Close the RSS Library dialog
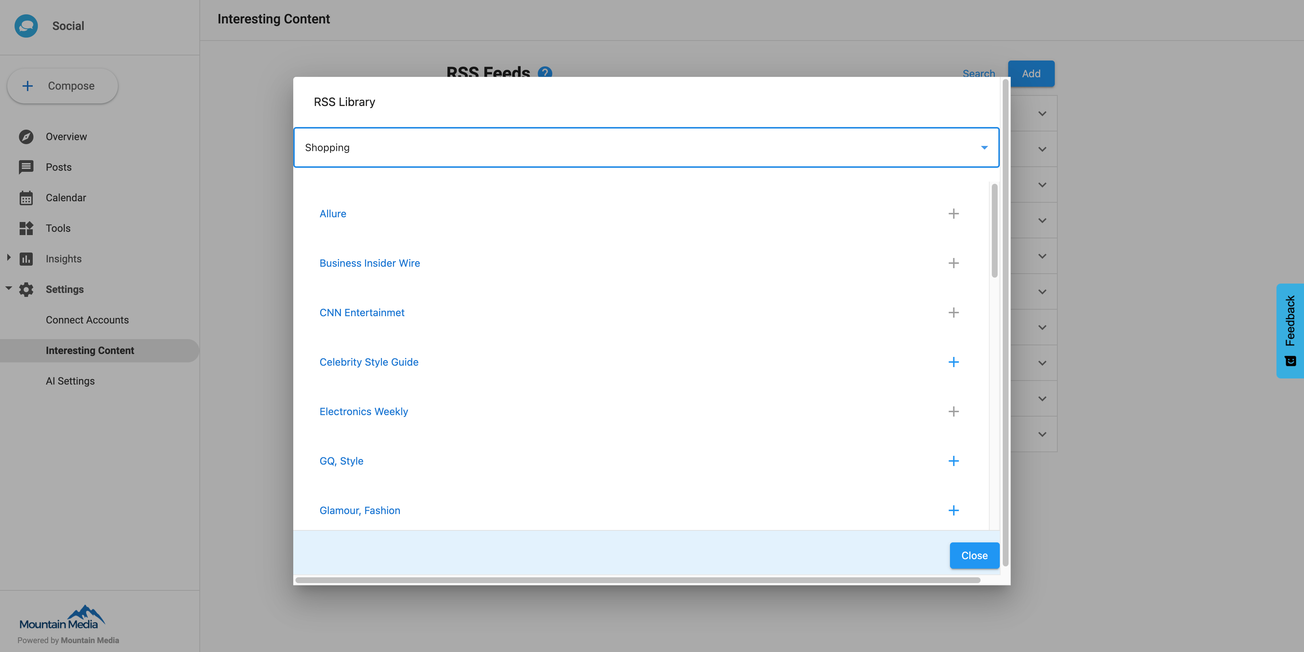 click(x=974, y=555)
